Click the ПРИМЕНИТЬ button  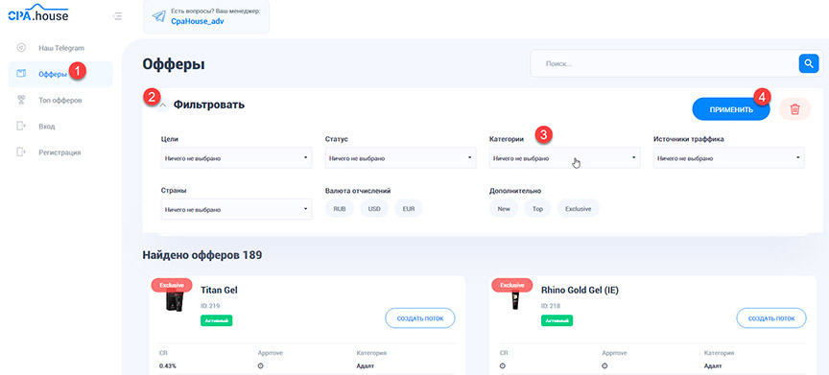(731, 110)
